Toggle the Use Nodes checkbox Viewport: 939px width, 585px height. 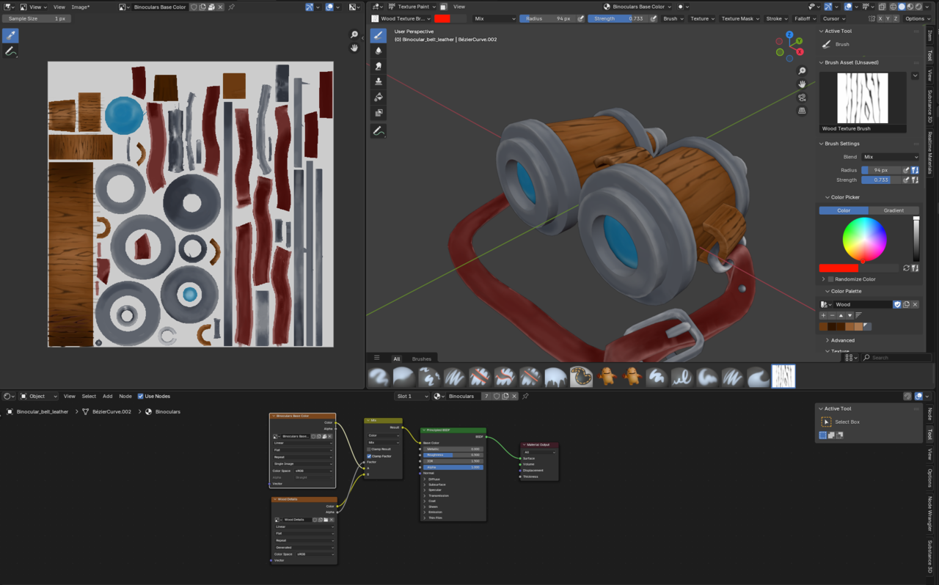tap(141, 397)
